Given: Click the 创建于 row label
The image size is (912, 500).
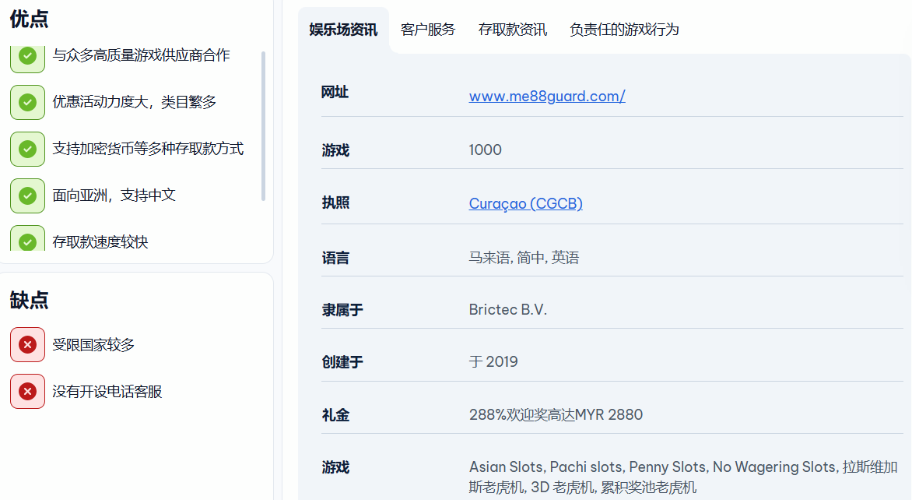Looking at the screenshot, I should tap(342, 362).
